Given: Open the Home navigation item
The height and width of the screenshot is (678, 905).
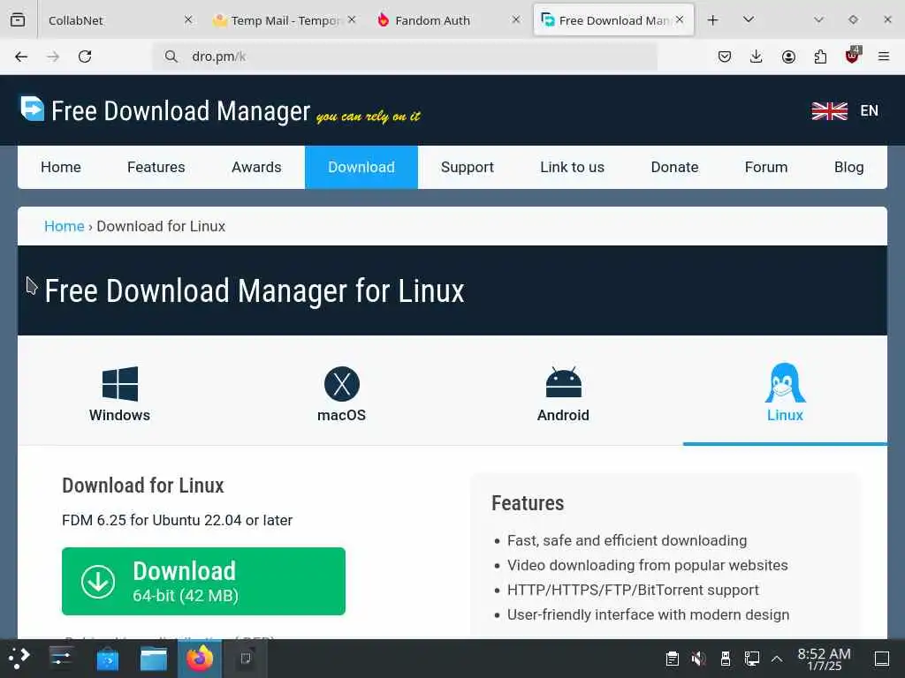Looking at the screenshot, I should tap(61, 167).
